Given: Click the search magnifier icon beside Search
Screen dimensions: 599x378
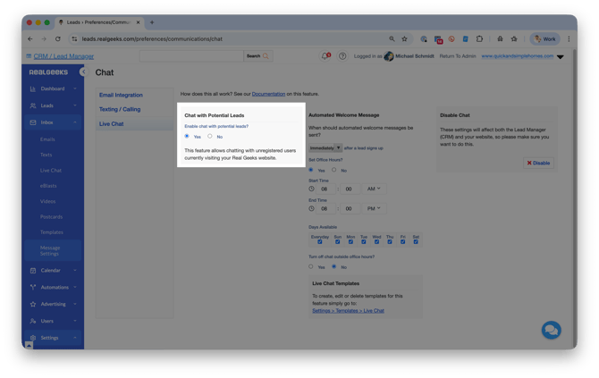Looking at the screenshot, I should pos(266,56).
